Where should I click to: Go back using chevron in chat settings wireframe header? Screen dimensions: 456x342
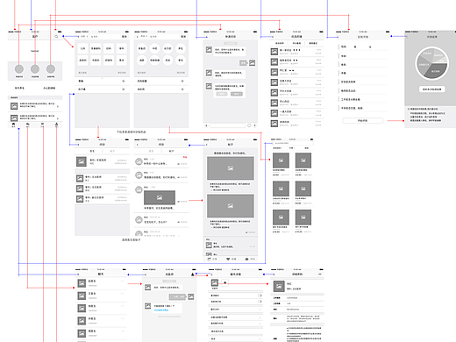coord(211,274)
